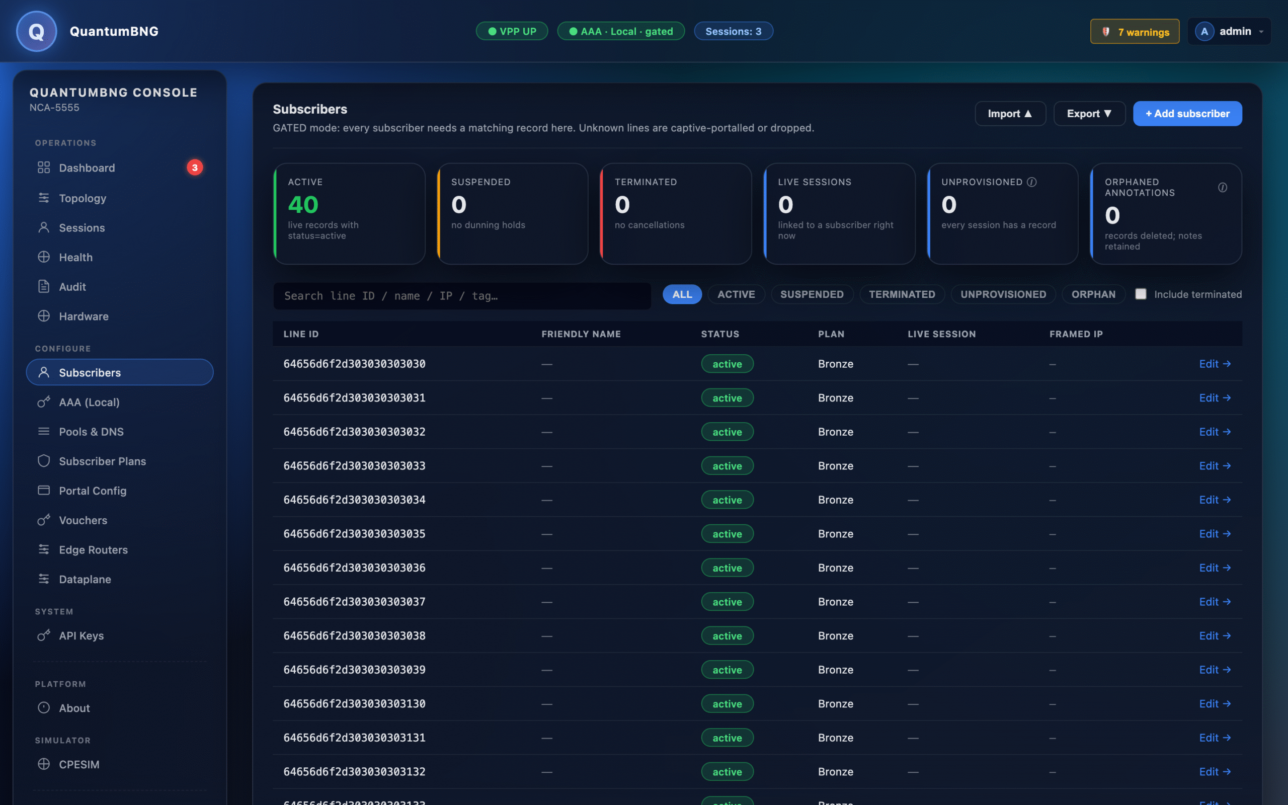
Task: Edit subscriber 64656d6f2d303030303039
Action: [1215, 669]
